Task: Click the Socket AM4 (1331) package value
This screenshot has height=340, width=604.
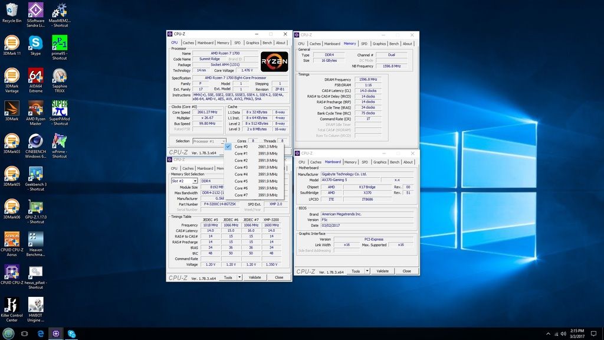Action: click(225, 65)
